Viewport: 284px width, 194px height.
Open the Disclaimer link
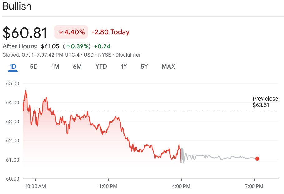(128, 55)
